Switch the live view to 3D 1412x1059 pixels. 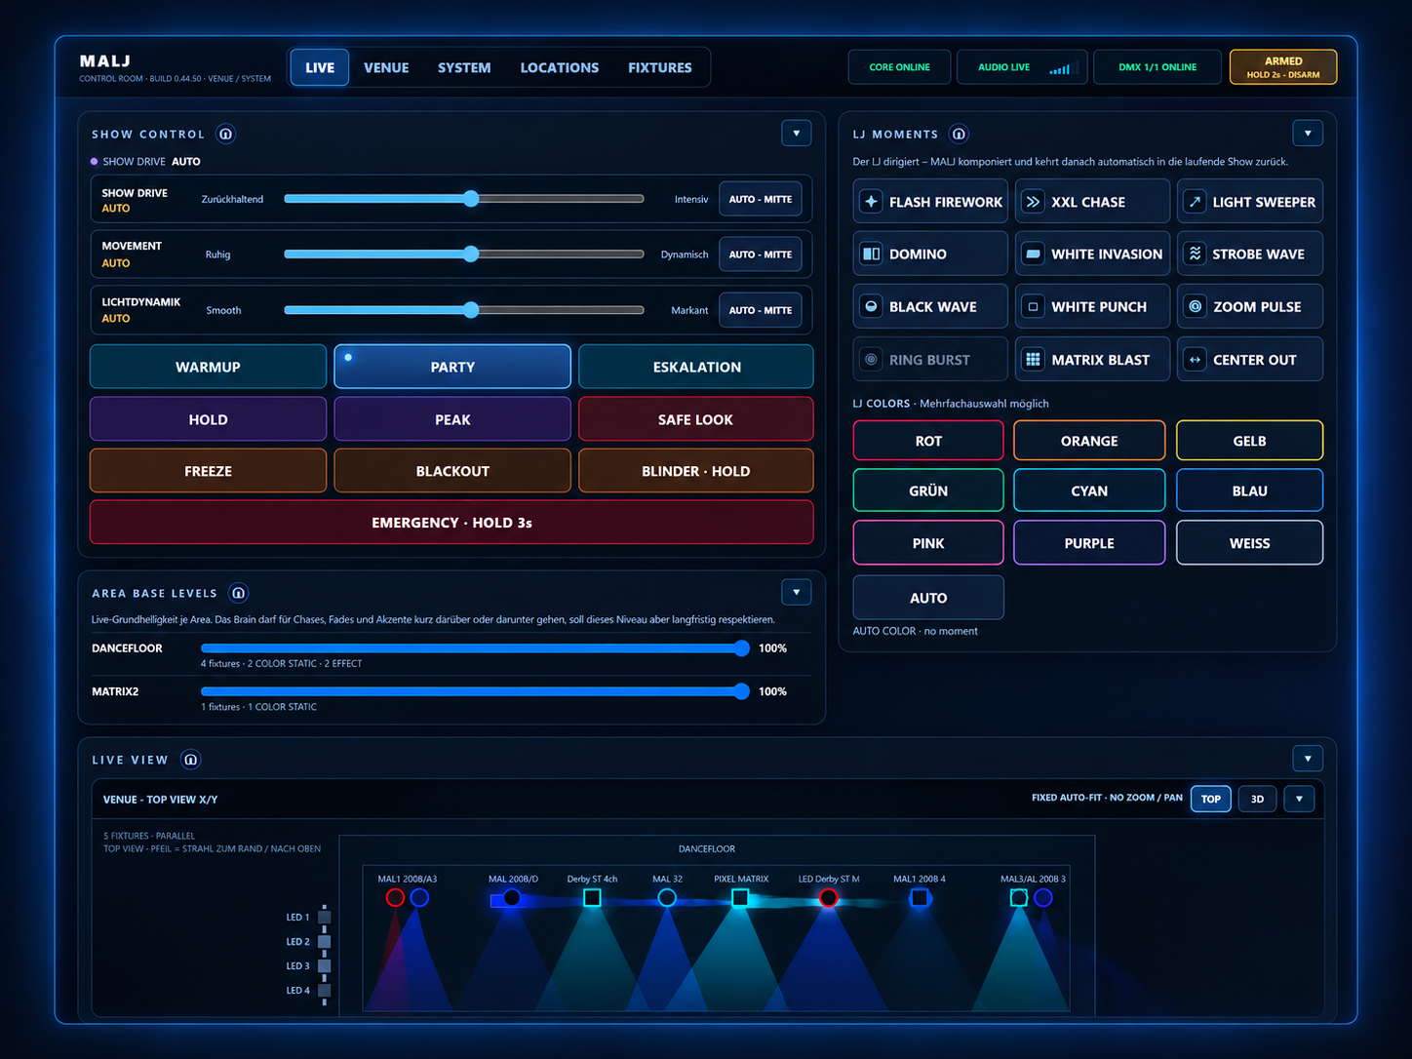[x=1257, y=799]
